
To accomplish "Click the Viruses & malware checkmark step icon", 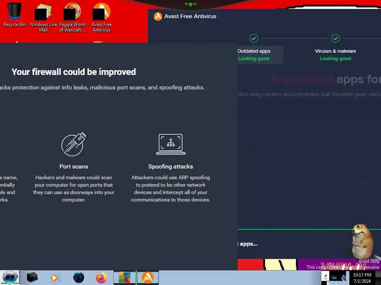I will pos(335,38).
